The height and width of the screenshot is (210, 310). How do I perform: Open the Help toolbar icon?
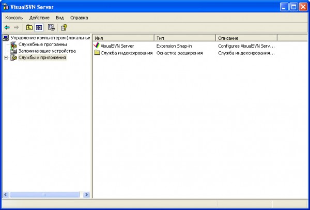click(64, 27)
